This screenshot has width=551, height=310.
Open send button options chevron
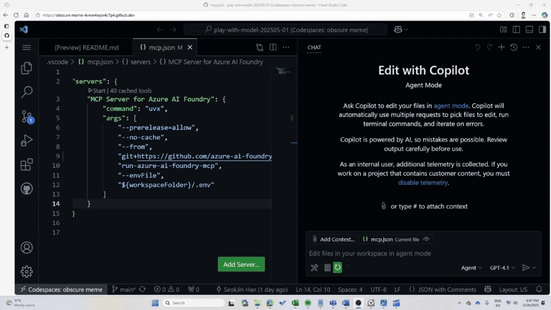coord(534,267)
